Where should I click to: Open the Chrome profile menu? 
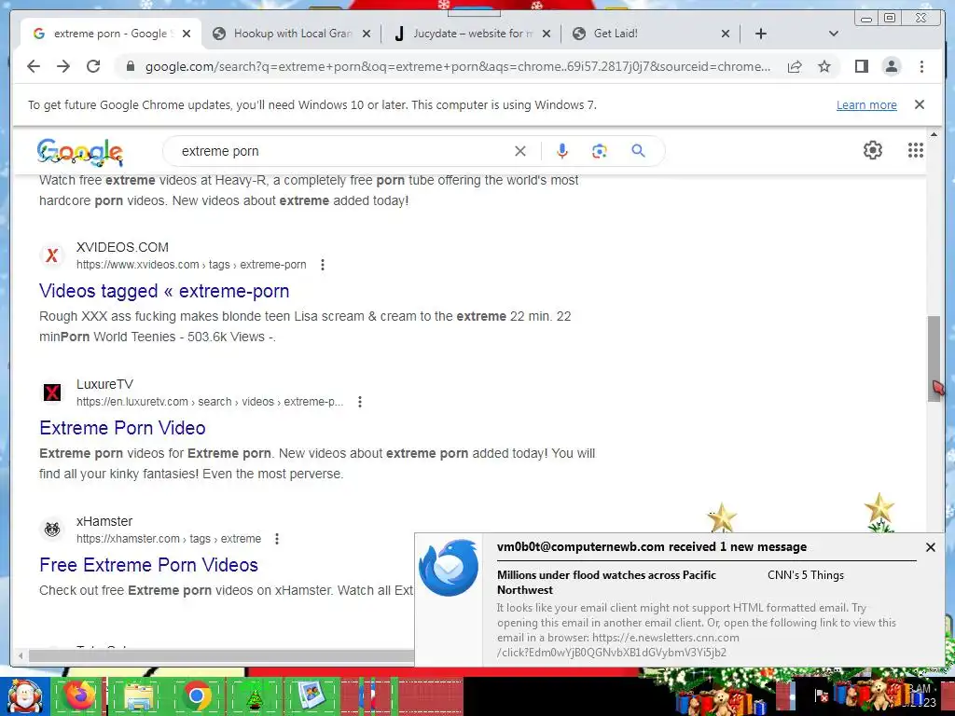coord(891,66)
